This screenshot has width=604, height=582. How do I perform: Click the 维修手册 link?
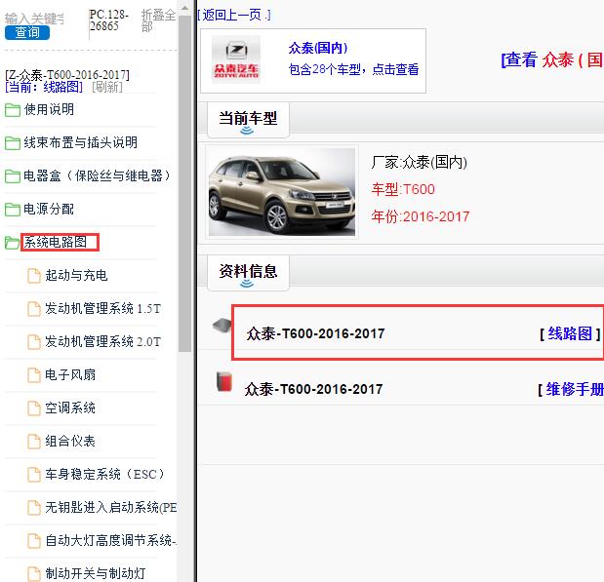[x=575, y=390]
